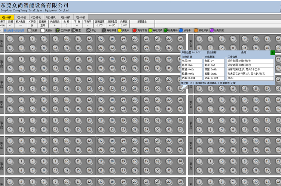Open the C区-待机 tab
281x186 pixels.
point(36,17)
